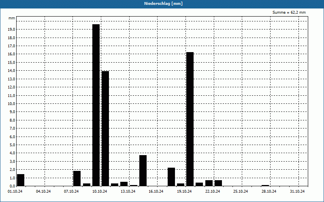The image size is (324, 202).
Task: Select the bar just above 2 mm
Action: pos(171,177)
